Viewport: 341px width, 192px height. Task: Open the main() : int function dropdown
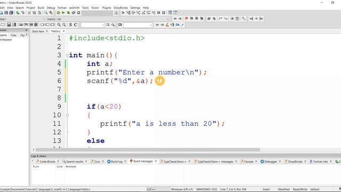(108, 19)
